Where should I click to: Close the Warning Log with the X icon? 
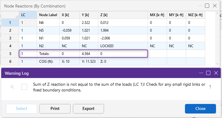(x=216, y=73)
